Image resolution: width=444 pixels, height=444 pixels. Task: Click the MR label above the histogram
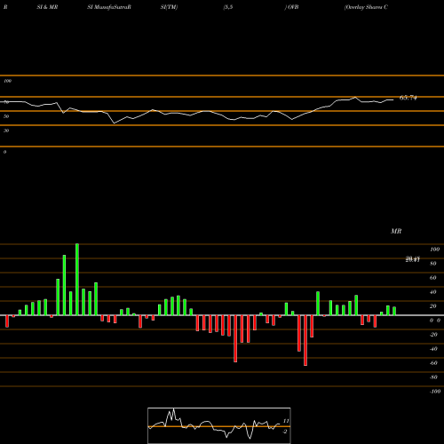pos(396,231)
